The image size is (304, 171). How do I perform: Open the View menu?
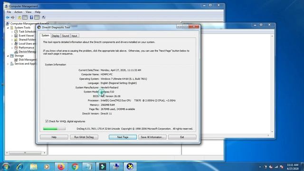coord(28,12)
